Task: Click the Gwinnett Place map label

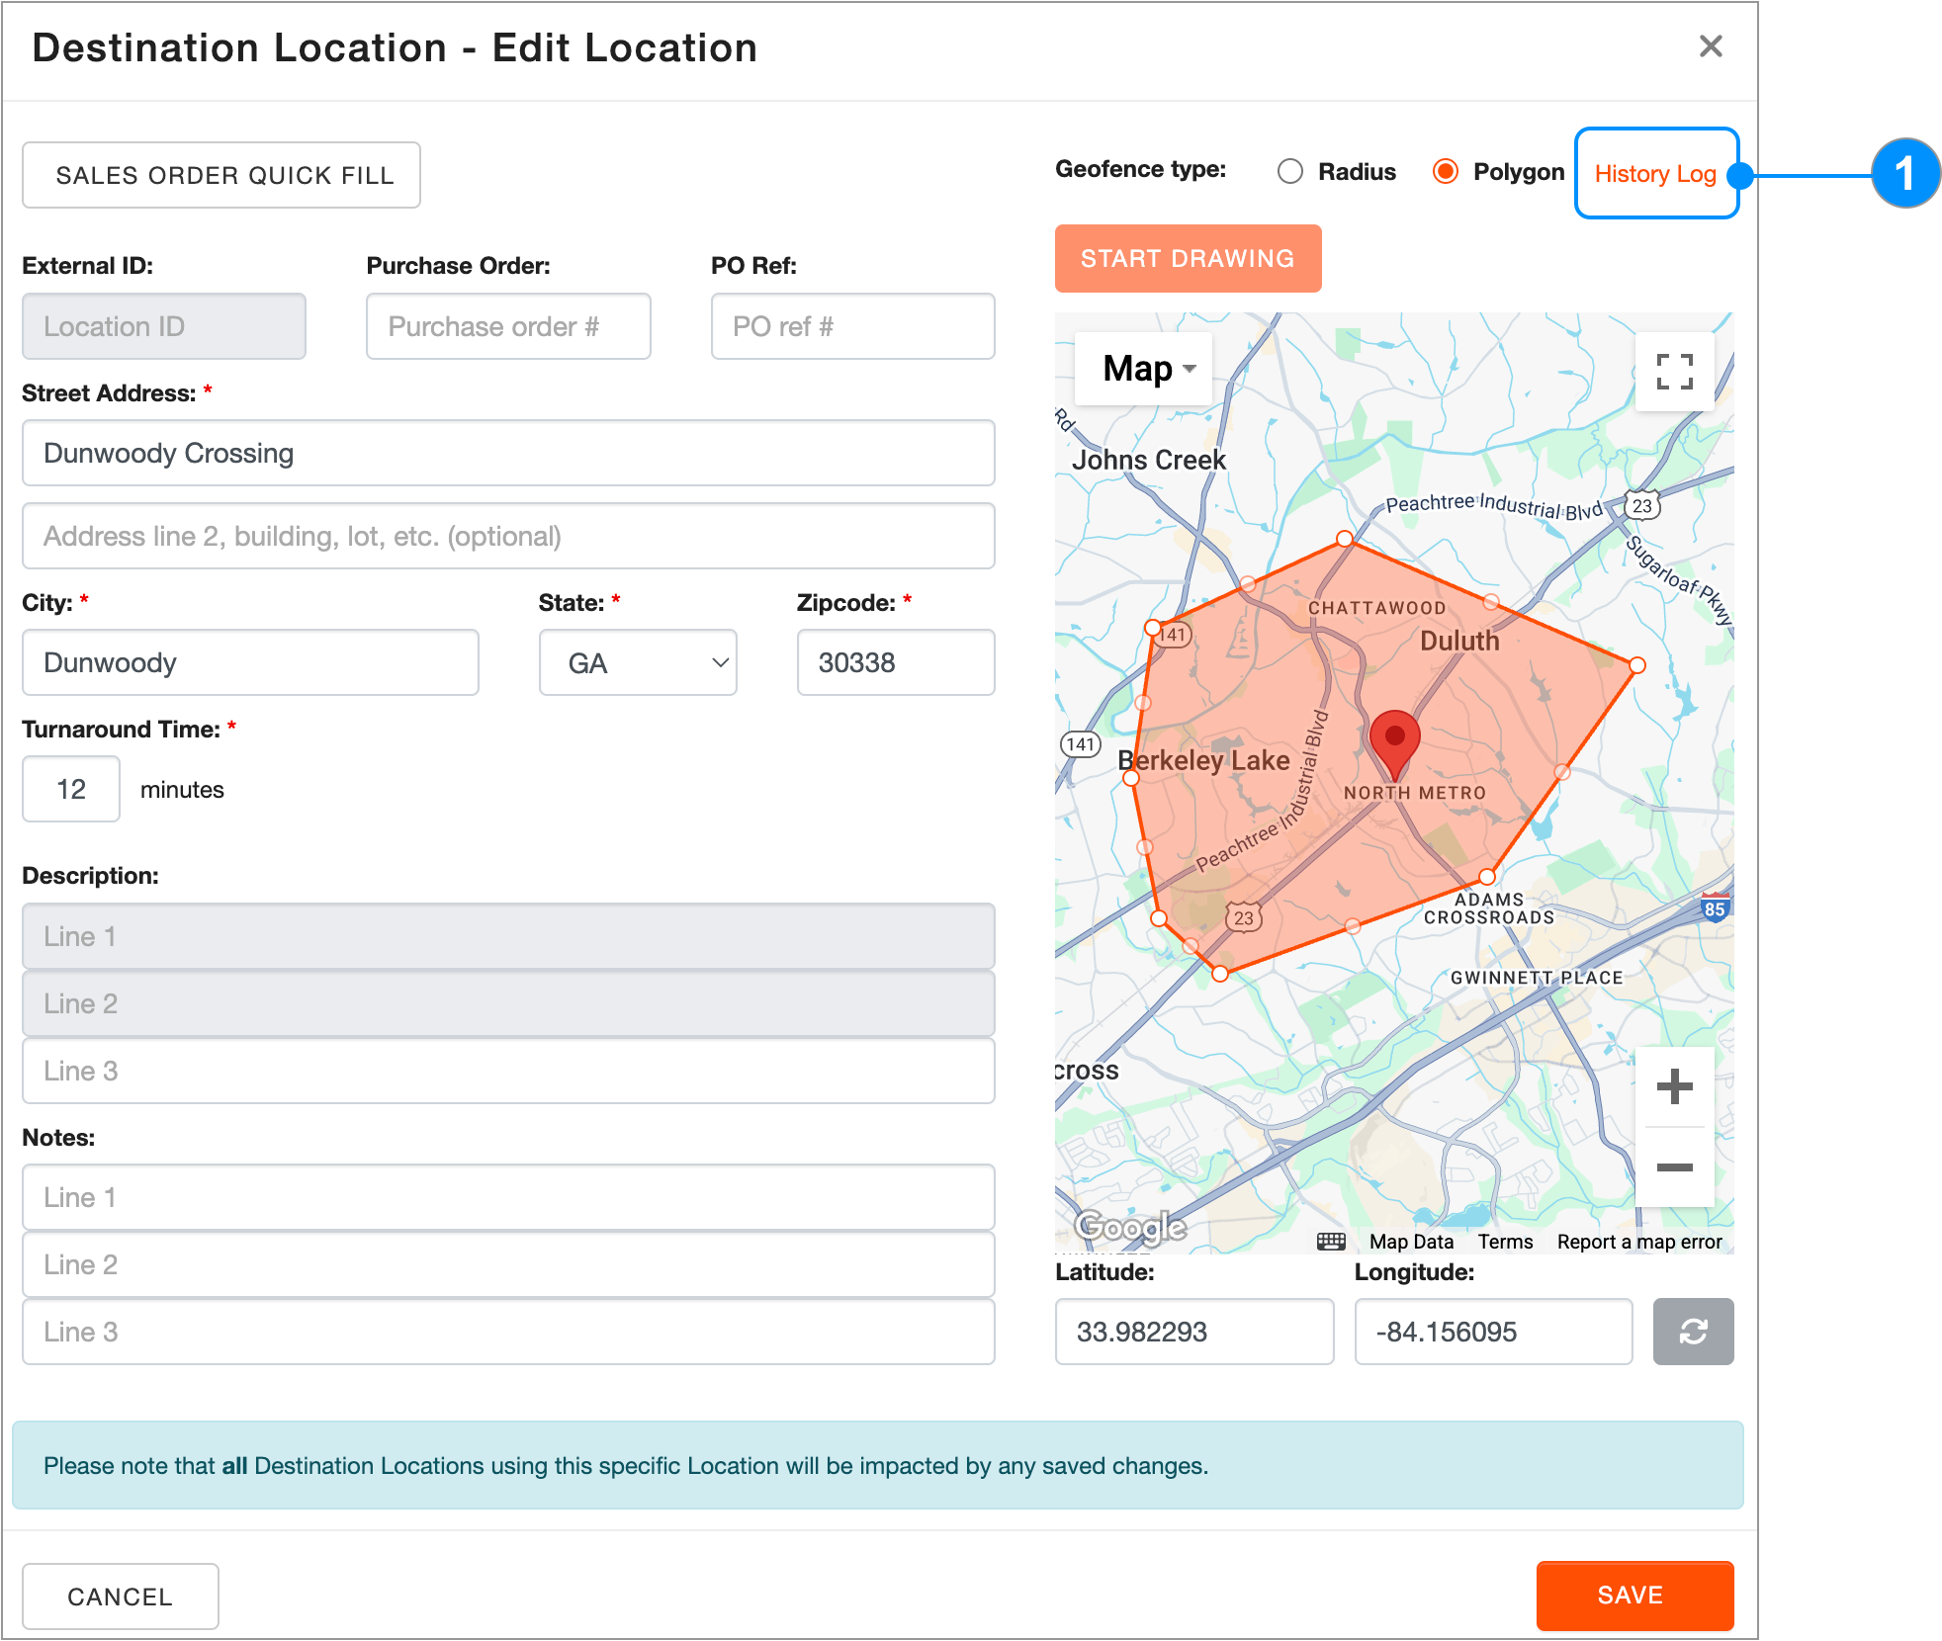Action: point(1537,978)
